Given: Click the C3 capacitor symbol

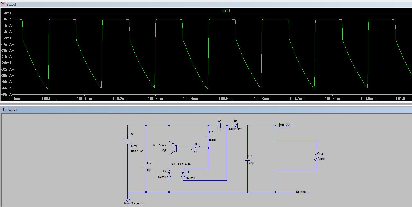Looking at the screenshot, I should tap(247, 159).
